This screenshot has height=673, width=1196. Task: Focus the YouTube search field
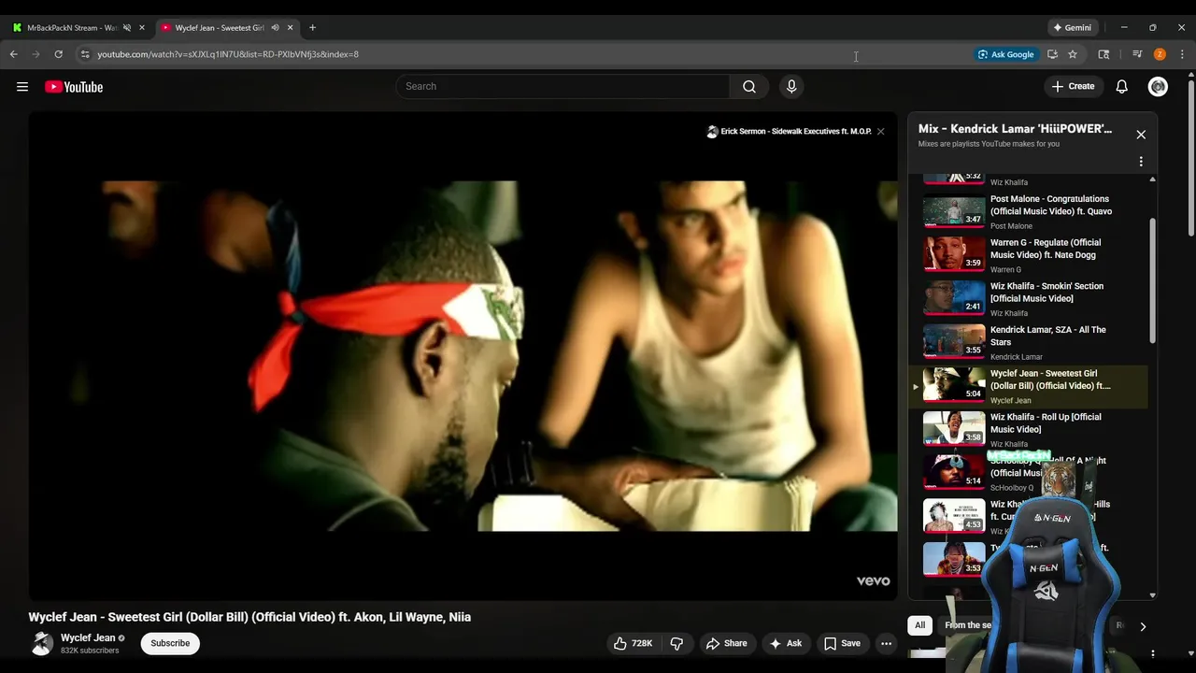562,87
